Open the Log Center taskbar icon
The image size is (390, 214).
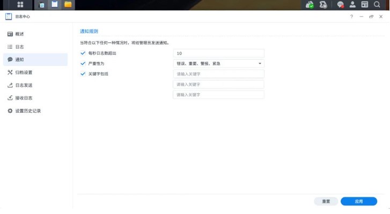55,4
